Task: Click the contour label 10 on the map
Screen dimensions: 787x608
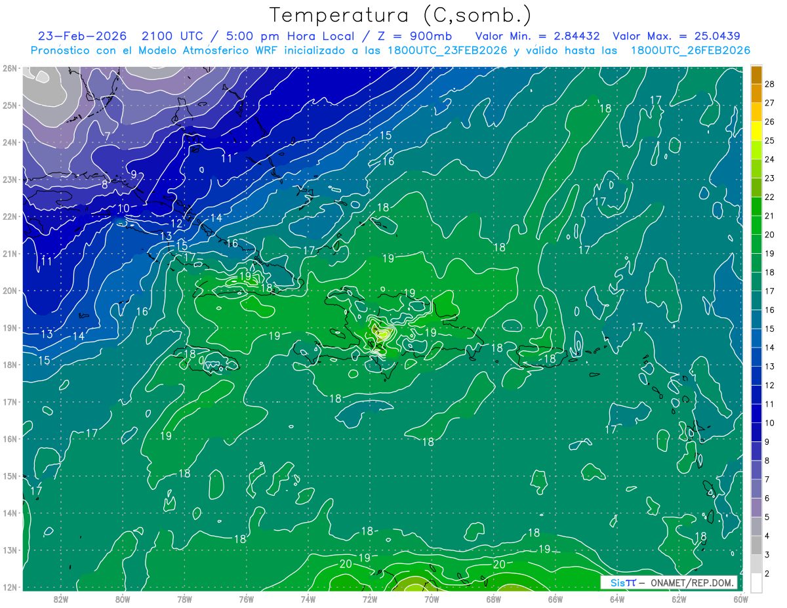Action: tap(124, 209)
